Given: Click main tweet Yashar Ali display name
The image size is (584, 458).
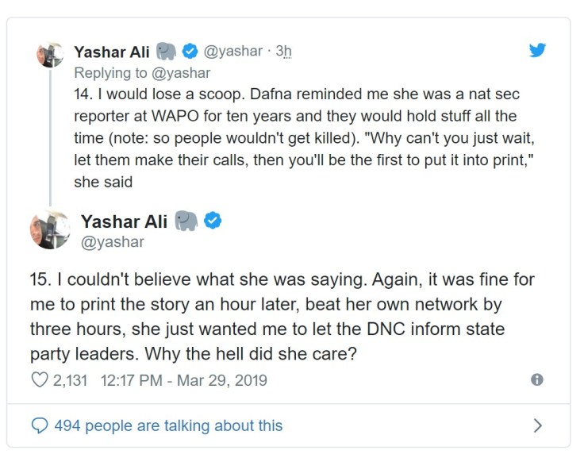Looking at the screenshot, I should coord(123,221).
